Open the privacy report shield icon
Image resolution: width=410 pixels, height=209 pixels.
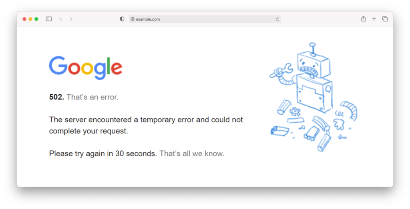point(122,19)
